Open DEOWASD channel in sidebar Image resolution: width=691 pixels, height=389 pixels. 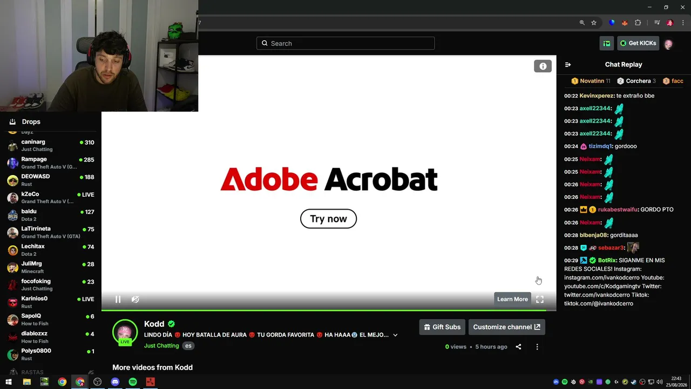(x=51, y=180)
